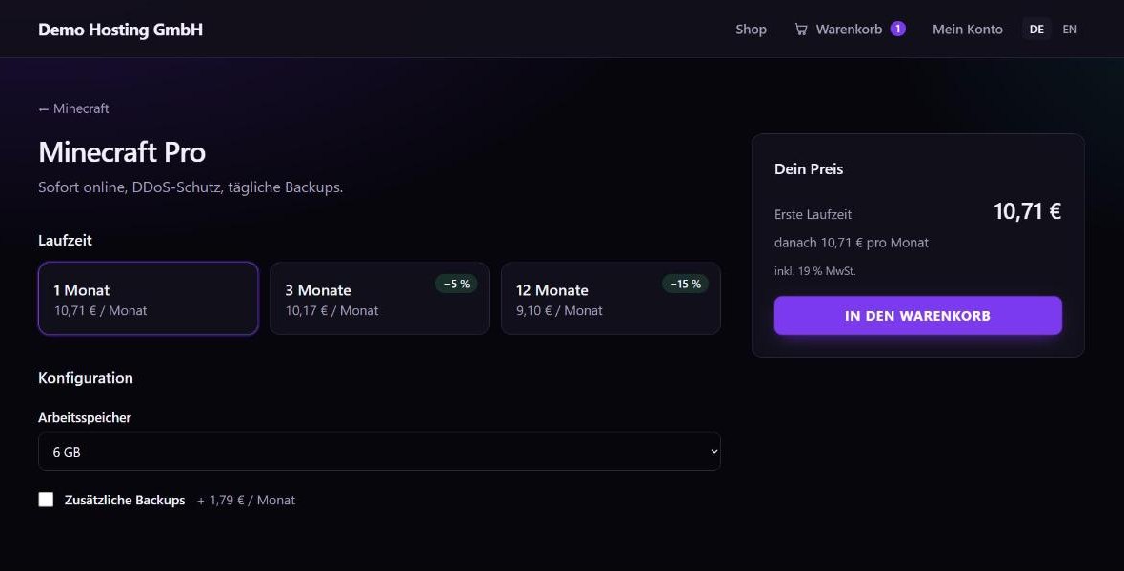The image size is (1124, 571).
Task: Switch language to EN
Action: tap(1070, 30)
